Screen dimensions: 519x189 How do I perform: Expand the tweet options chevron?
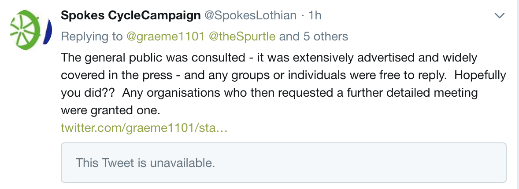pyautogui.click(x=499, y=15)
